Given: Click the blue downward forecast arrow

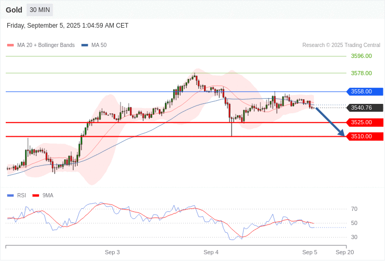Looking at the screenshot, I should pos(330,122).
